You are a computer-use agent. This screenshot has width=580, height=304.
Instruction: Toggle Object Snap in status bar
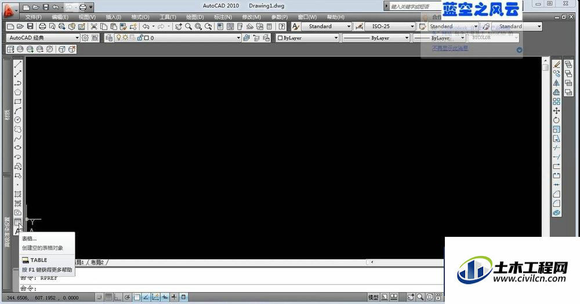[137, 297]
